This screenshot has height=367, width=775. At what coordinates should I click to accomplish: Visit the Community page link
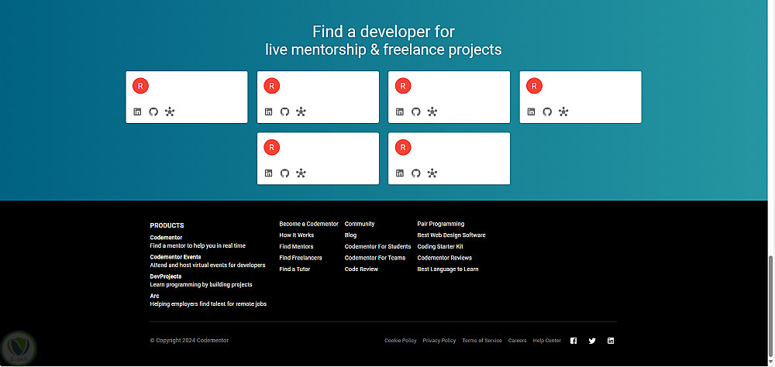coord(360,224)
